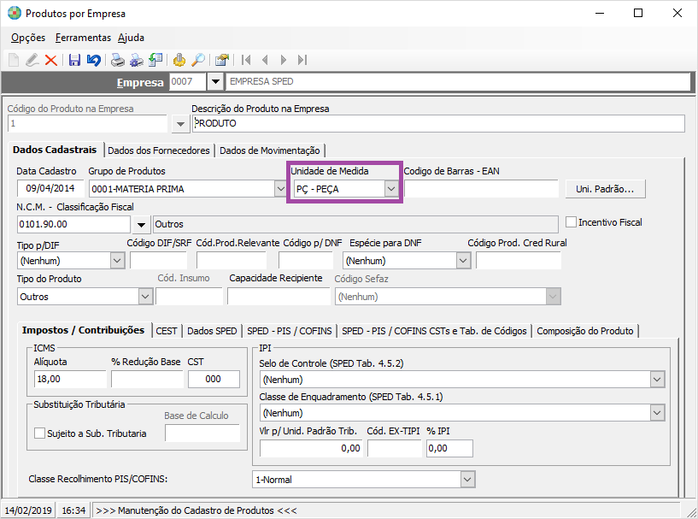This screenshot has height=519, width=698.
Task: Click the next record arrow icon
Action: coord(284,60)
